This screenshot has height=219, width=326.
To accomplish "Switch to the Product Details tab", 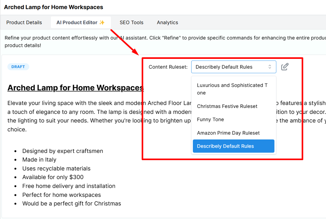I will (x=24, y=22).
